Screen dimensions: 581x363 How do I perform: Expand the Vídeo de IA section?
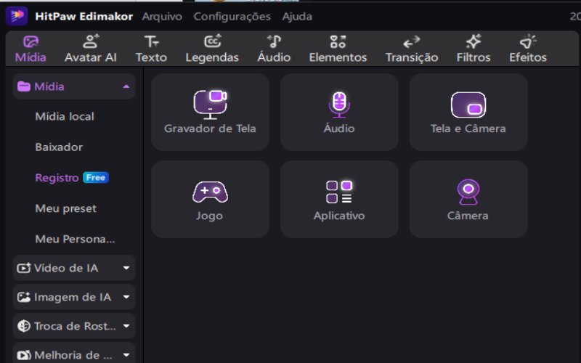click(74, 268)
